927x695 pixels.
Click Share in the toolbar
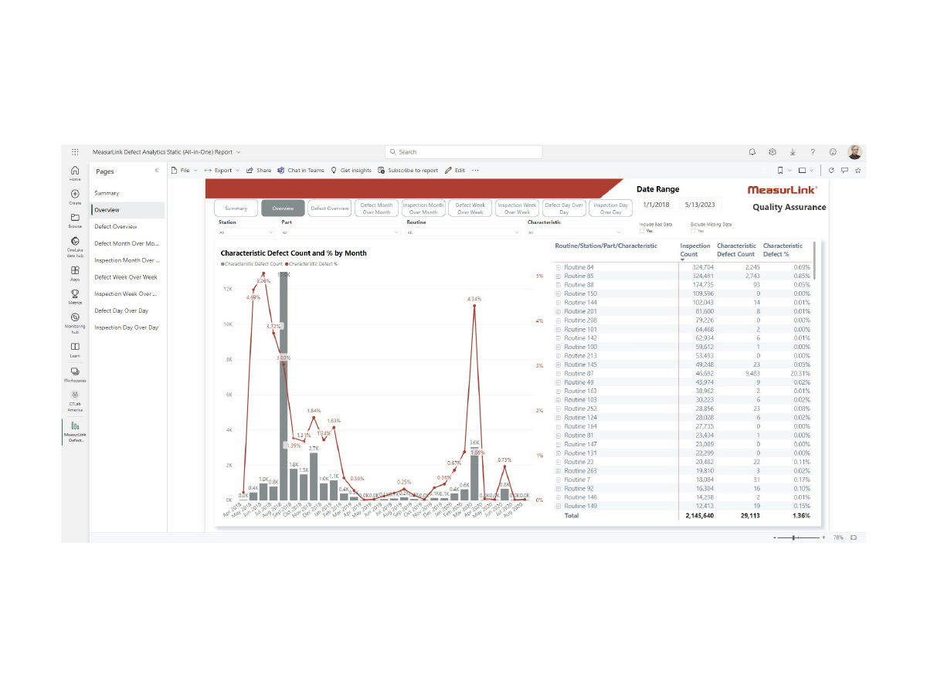(259, 170)
